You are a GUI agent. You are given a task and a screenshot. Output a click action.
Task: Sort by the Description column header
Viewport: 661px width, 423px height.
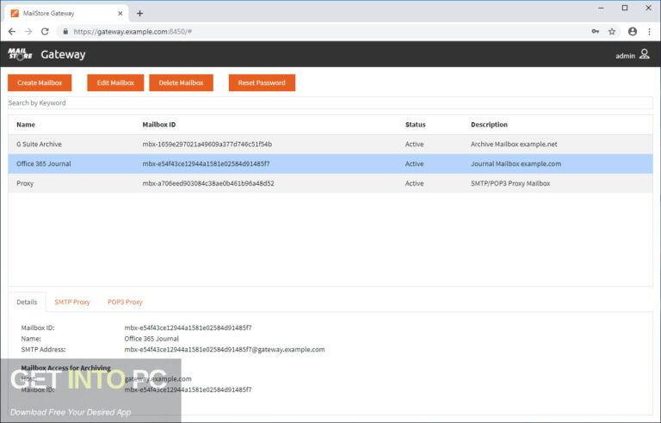(489, 125)
